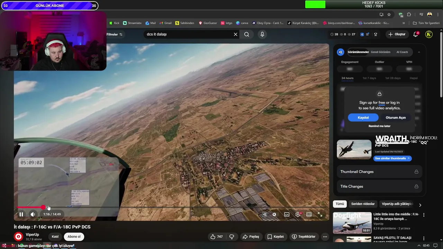This screenshot has width=443, height=249.
Task: Click the trophy icon in the header
Action: coord(376,34)
